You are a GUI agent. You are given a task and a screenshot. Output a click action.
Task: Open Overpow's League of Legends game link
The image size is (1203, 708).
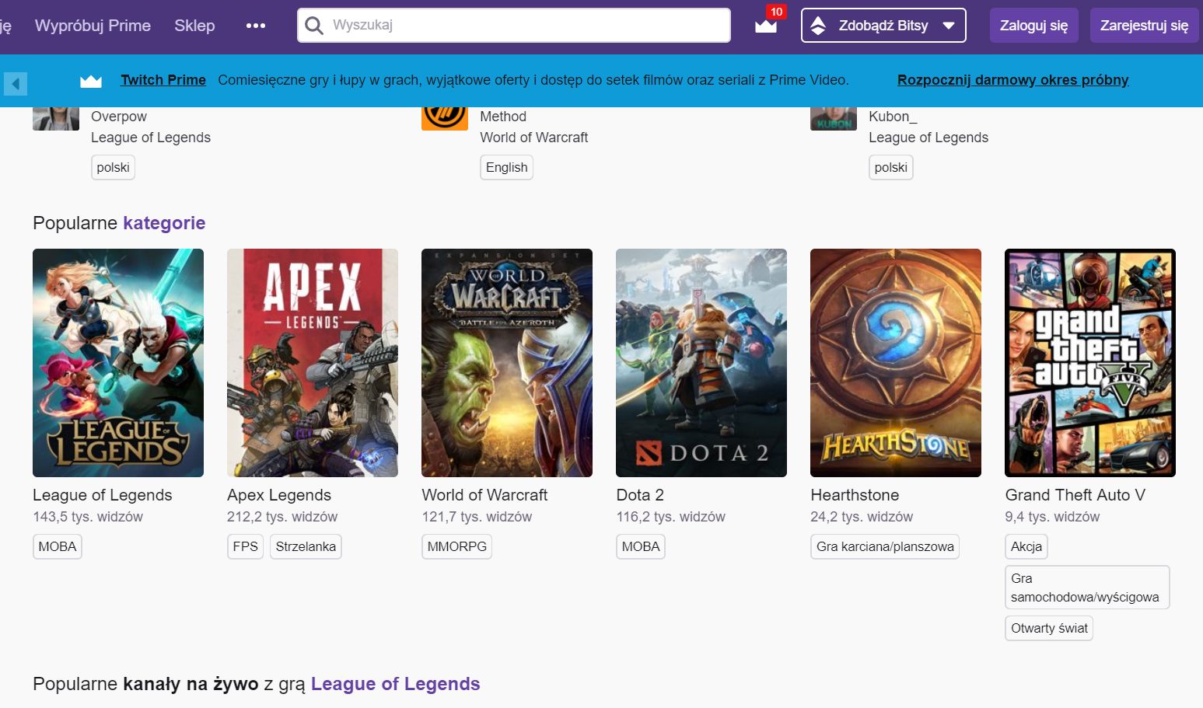(151, 138)
